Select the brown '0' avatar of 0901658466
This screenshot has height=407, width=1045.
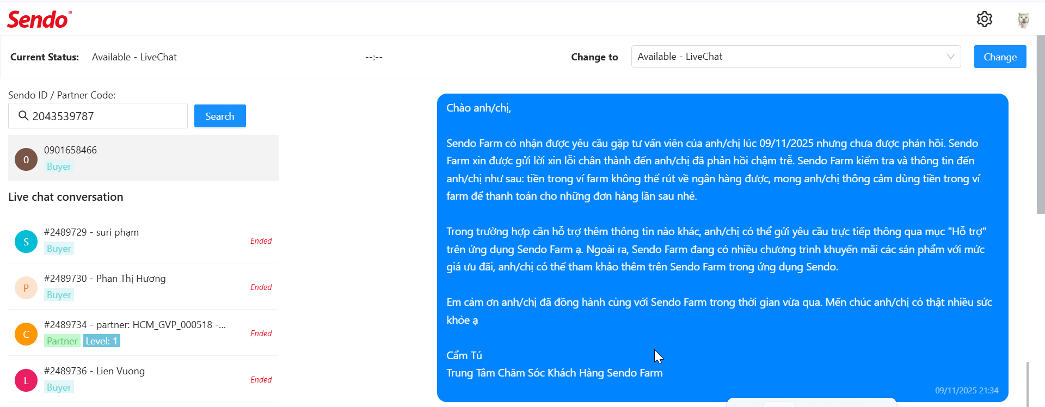26,159
